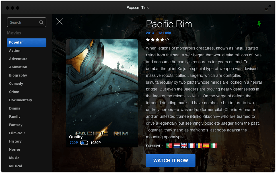Screen dimensions: 276x173
Task: Toggle fullscreen with the expand arrows icon
Action: click(268, 8)
